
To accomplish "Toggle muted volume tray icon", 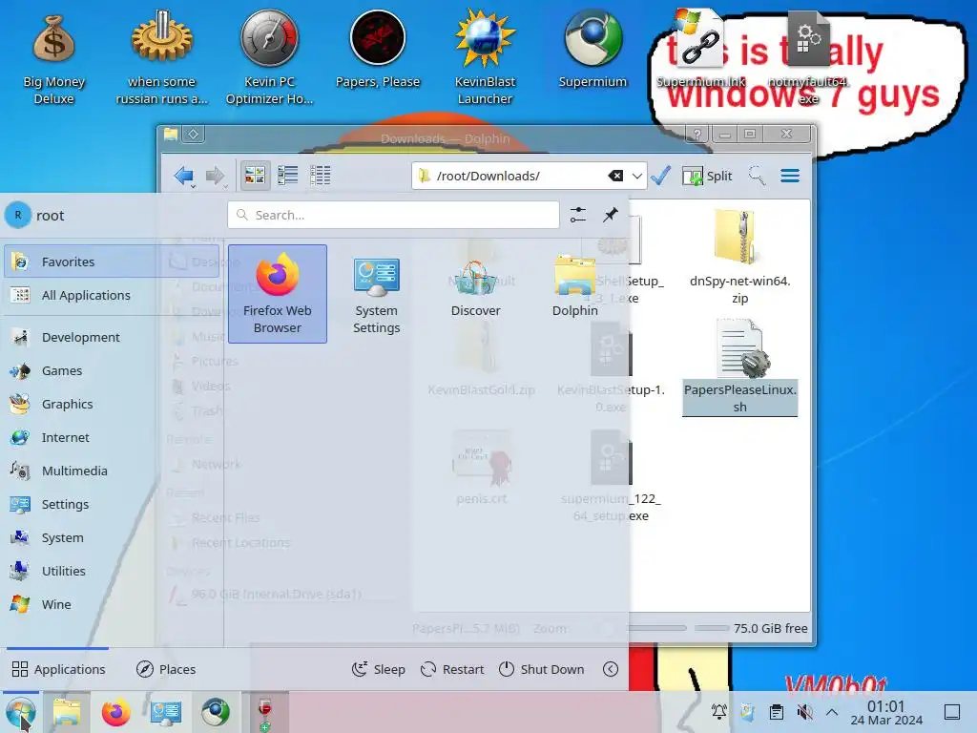I will coord(804,711).
